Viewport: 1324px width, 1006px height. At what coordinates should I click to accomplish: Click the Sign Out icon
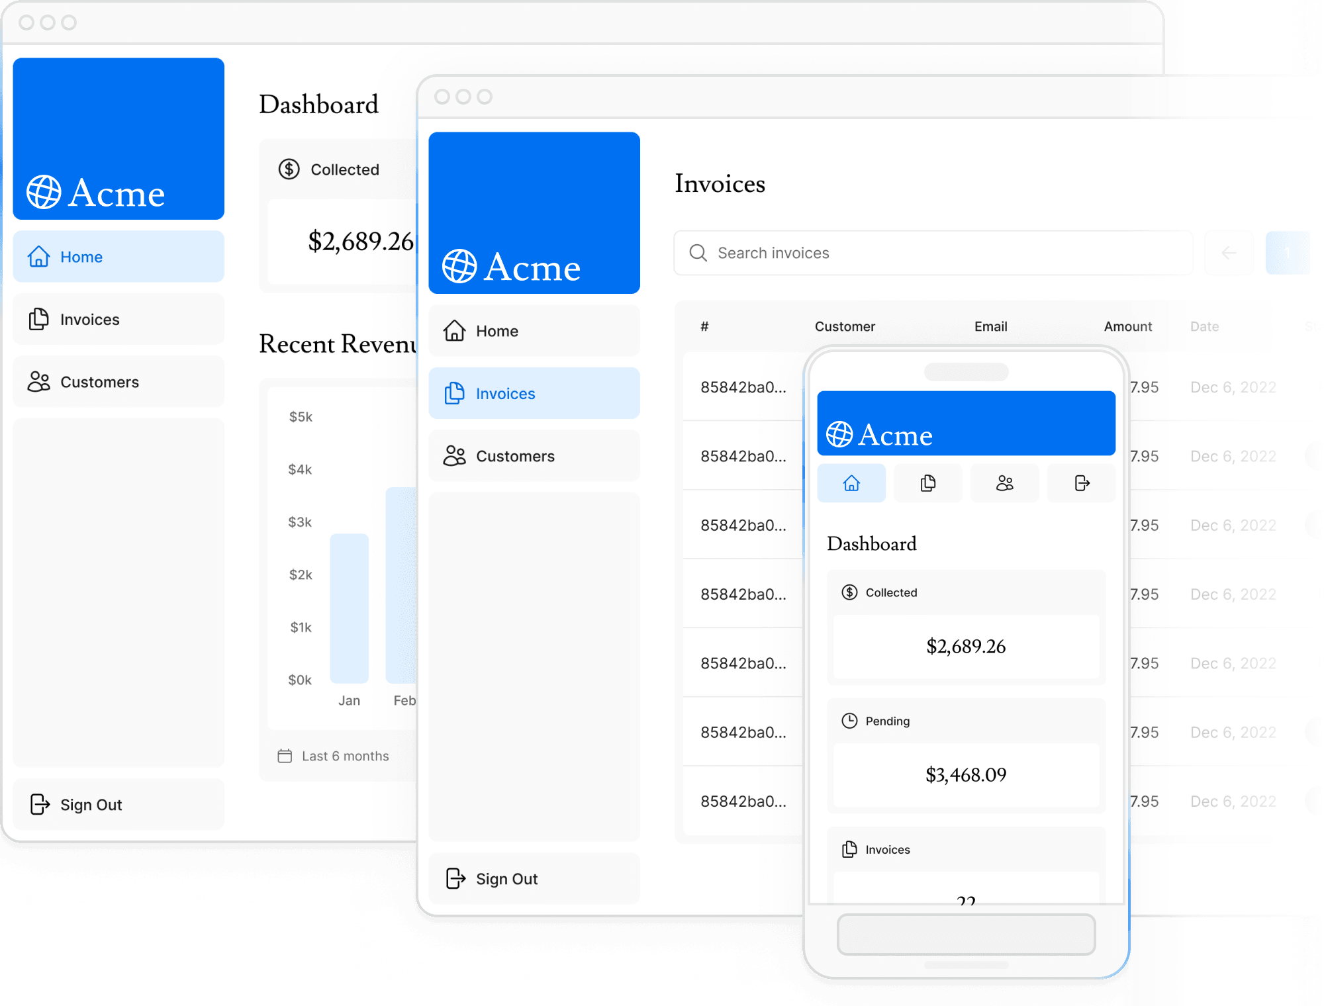click(40, 803)
